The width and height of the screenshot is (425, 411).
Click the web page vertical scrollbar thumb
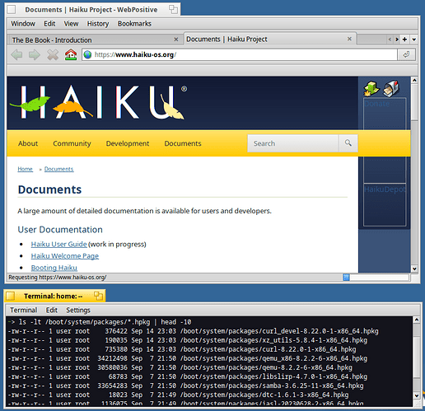[x=414, y=102]
